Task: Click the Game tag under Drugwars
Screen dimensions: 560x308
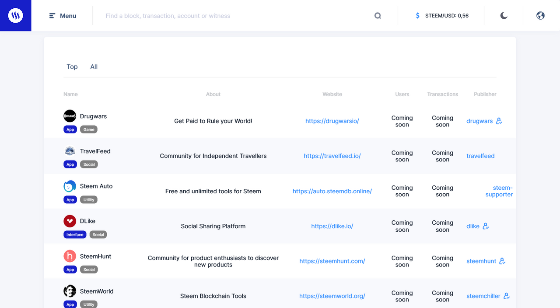Action: tap(89, 130)
